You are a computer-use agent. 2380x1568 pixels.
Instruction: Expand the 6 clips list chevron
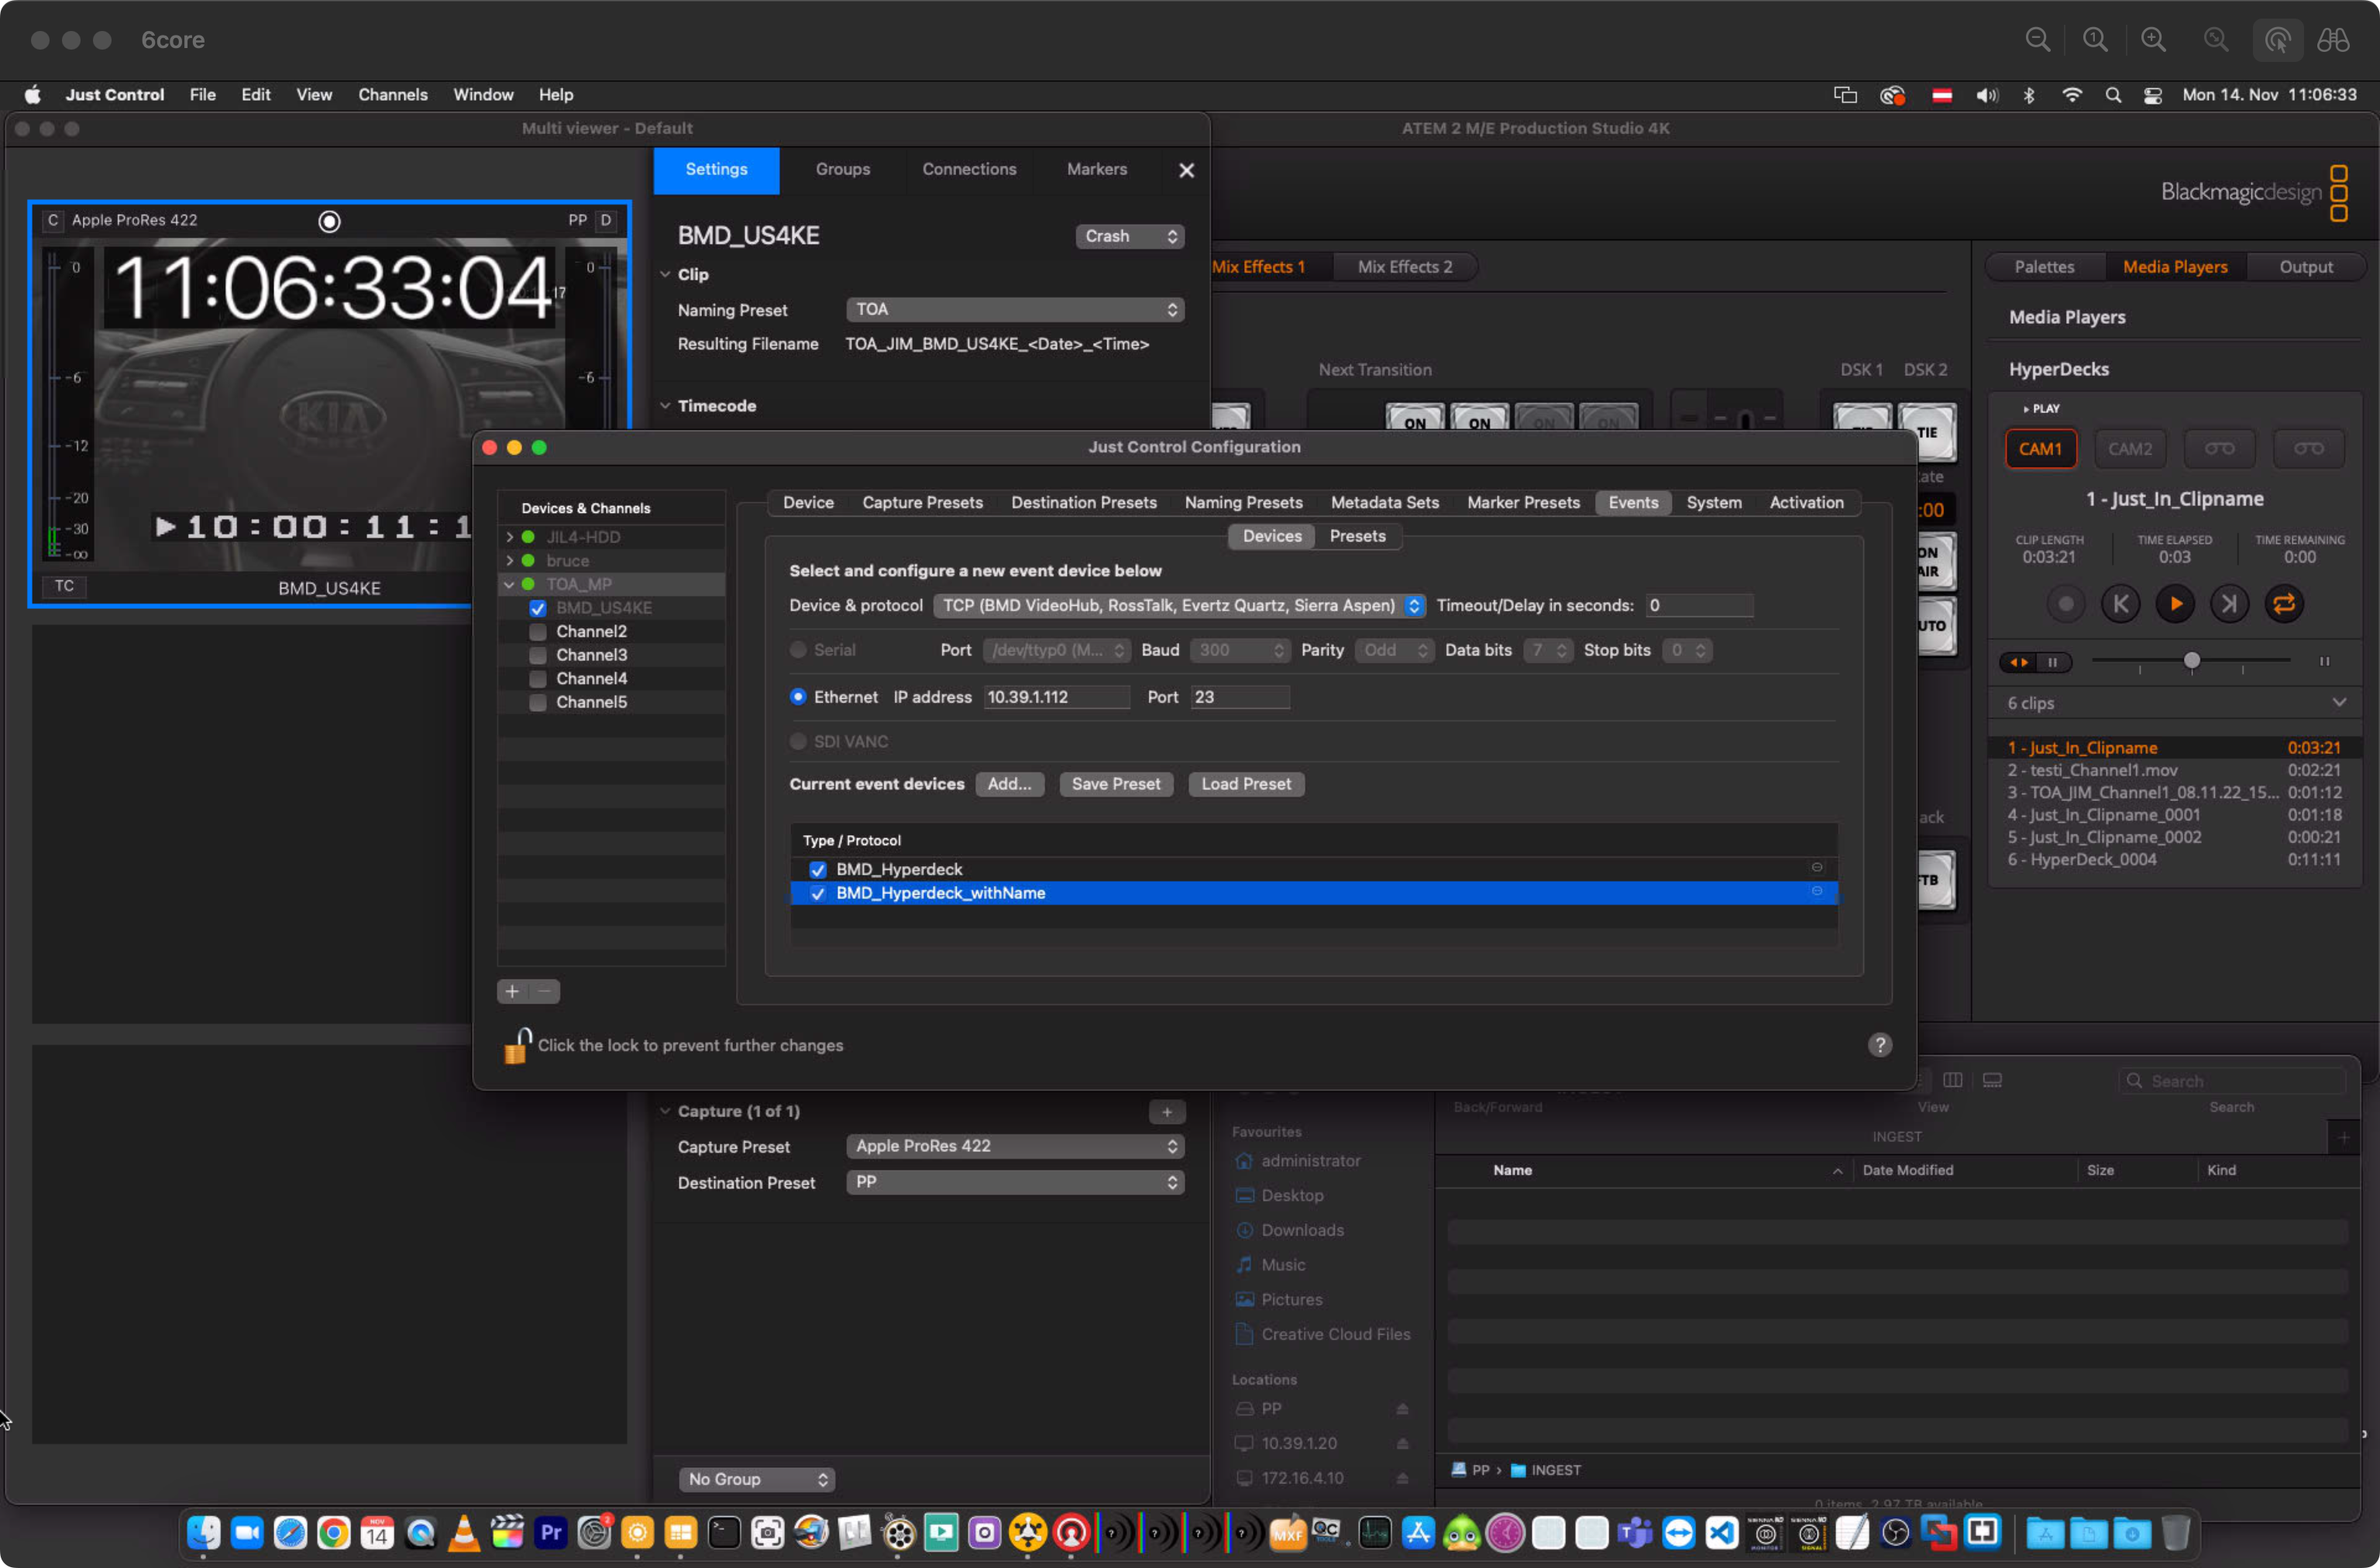tap(2339, 703)
